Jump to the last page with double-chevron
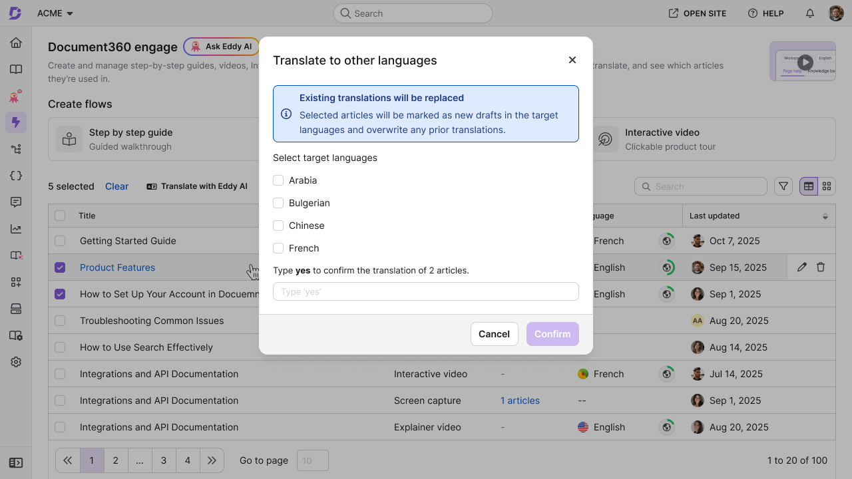This screenshot has width=852, height=479. pyautogui.click(x=212, y=460)
